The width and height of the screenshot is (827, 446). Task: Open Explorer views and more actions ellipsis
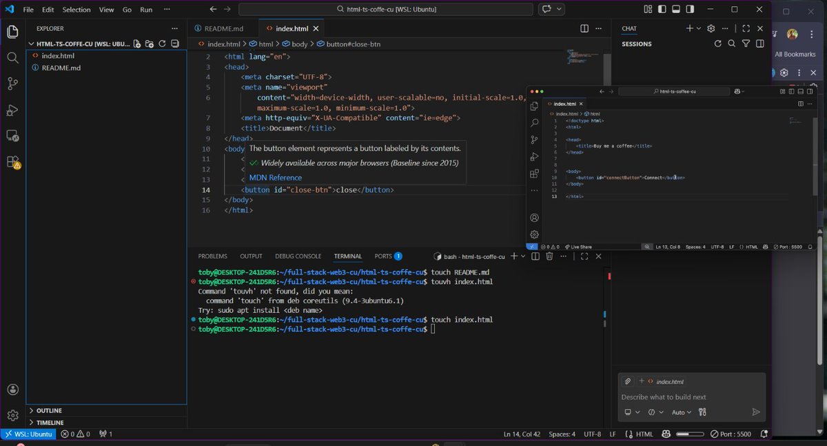tap(174, 28)
